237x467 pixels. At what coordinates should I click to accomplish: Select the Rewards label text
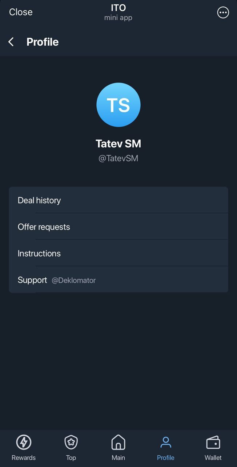click(23, 458)
